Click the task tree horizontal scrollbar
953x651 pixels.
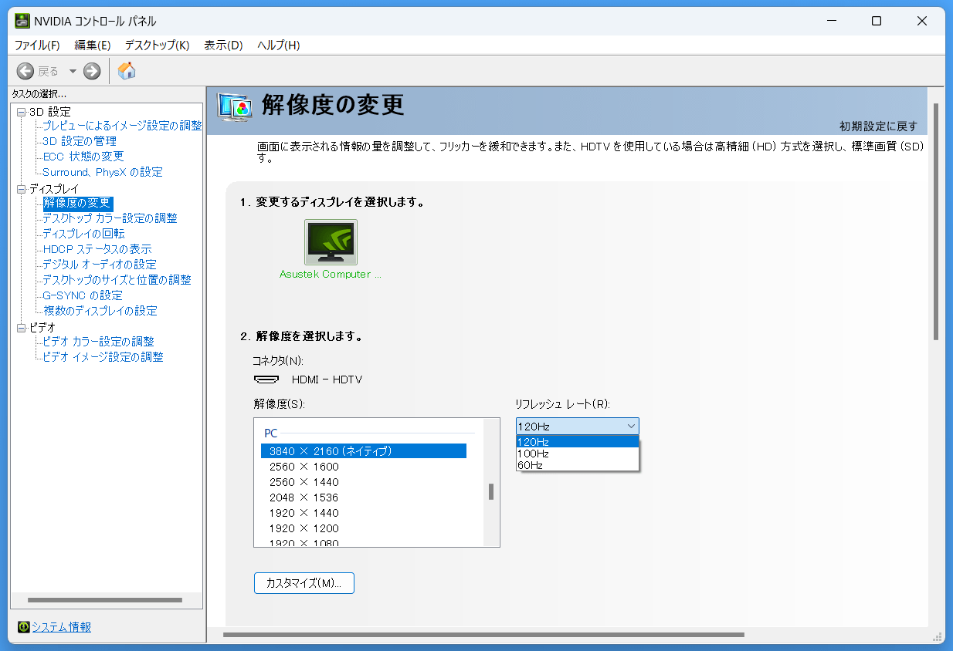click(x=105, y=600)
